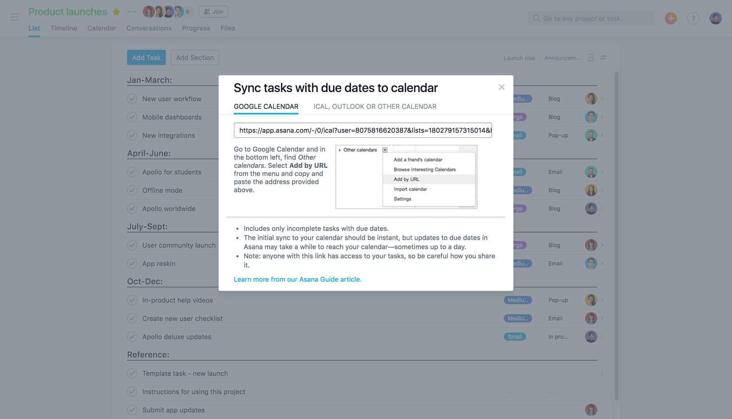
Task: Mark In-product help videos complete
Action: coord(132,300)
